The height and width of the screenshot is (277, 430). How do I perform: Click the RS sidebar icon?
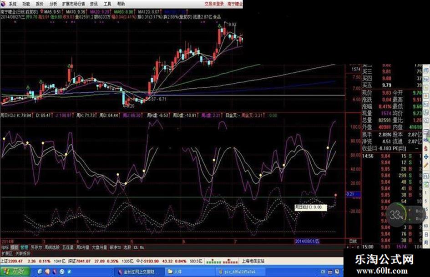click(426, 140)
